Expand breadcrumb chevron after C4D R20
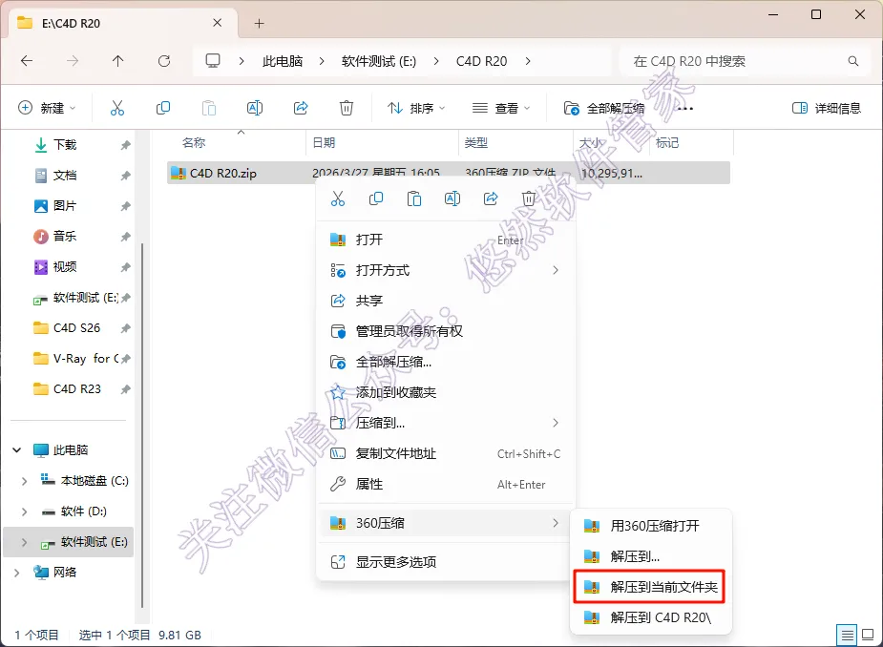This screenshot has height=647, width=883. [x=528, y=61]
